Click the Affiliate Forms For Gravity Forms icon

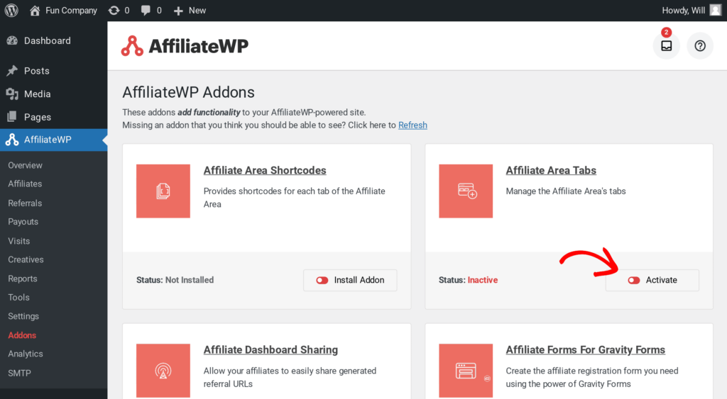pyautogui.click(x=466, y=371)
